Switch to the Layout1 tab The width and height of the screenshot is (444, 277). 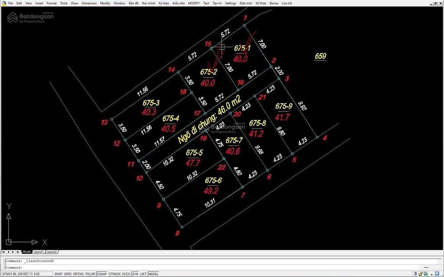39,251
